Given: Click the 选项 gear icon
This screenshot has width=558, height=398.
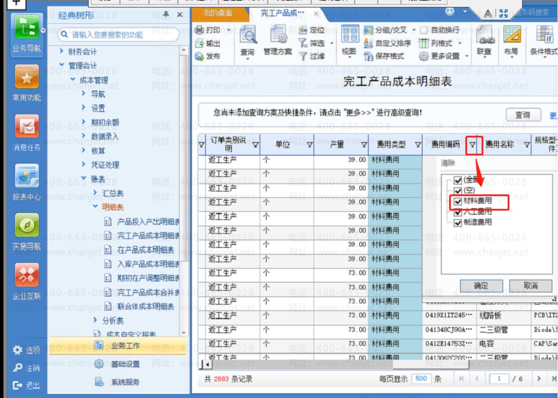Looking at the screenshot, I should [18, 350].
